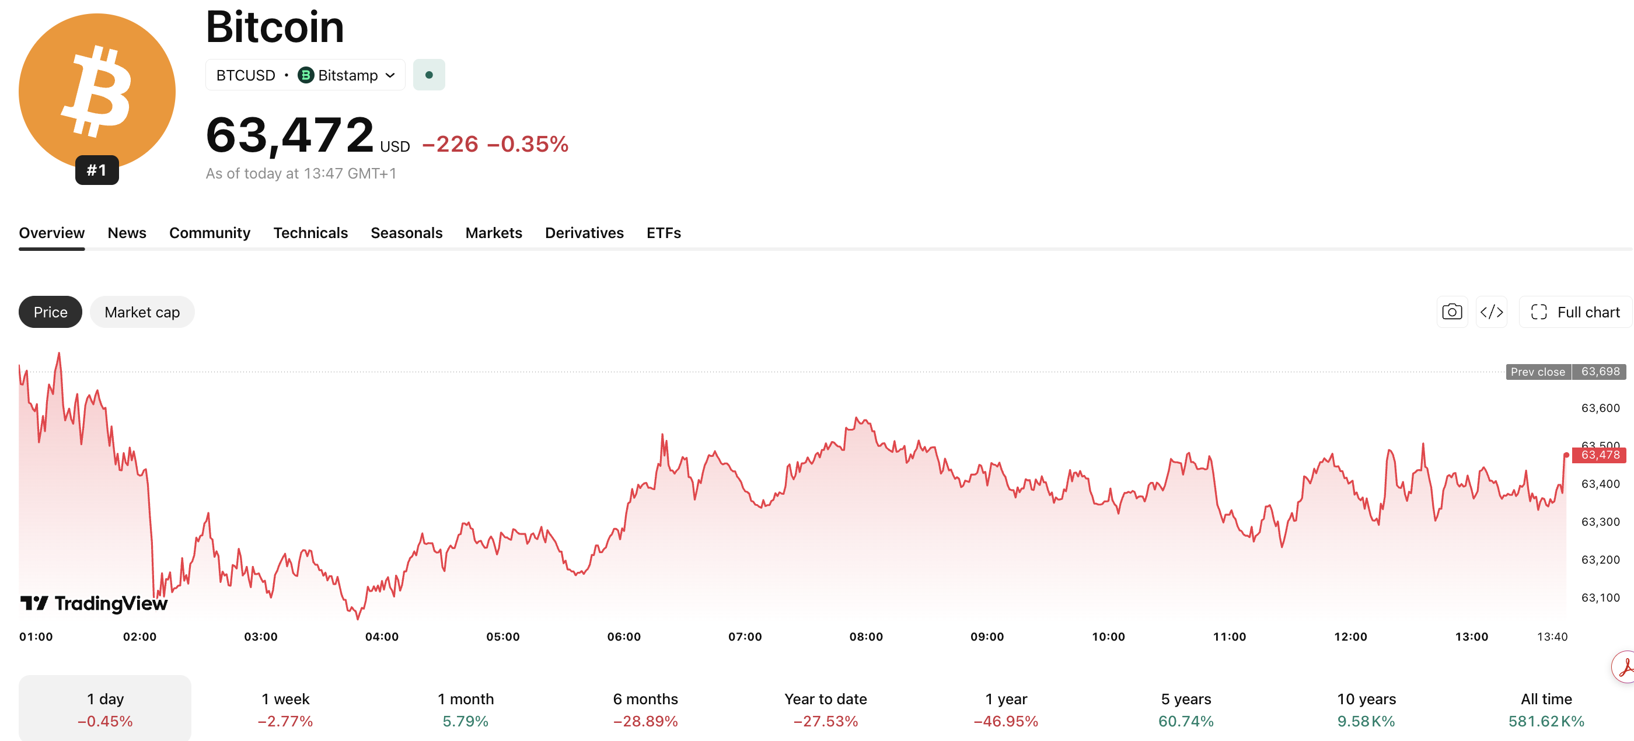
Task: Click the red PDF icon at right edge
Action: (x=1624, y=667)
